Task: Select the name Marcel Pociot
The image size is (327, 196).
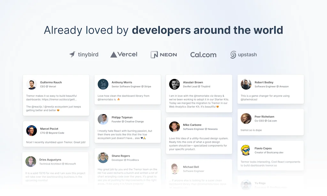Action: click(49, 129)
